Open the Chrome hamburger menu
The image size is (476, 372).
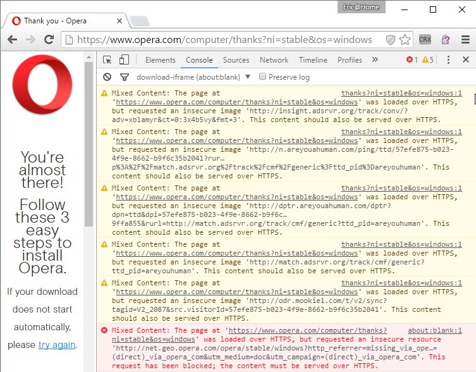click(x=465, y=39)
